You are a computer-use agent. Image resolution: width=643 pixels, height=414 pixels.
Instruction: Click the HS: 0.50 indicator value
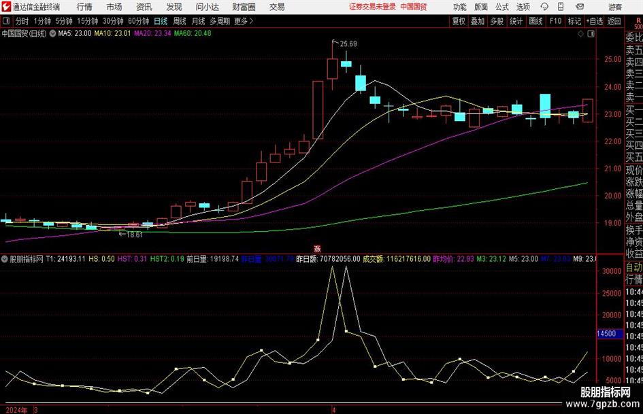pyautogui.click(x=101, y=259)
